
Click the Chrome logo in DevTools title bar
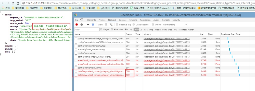click(76, 15)
